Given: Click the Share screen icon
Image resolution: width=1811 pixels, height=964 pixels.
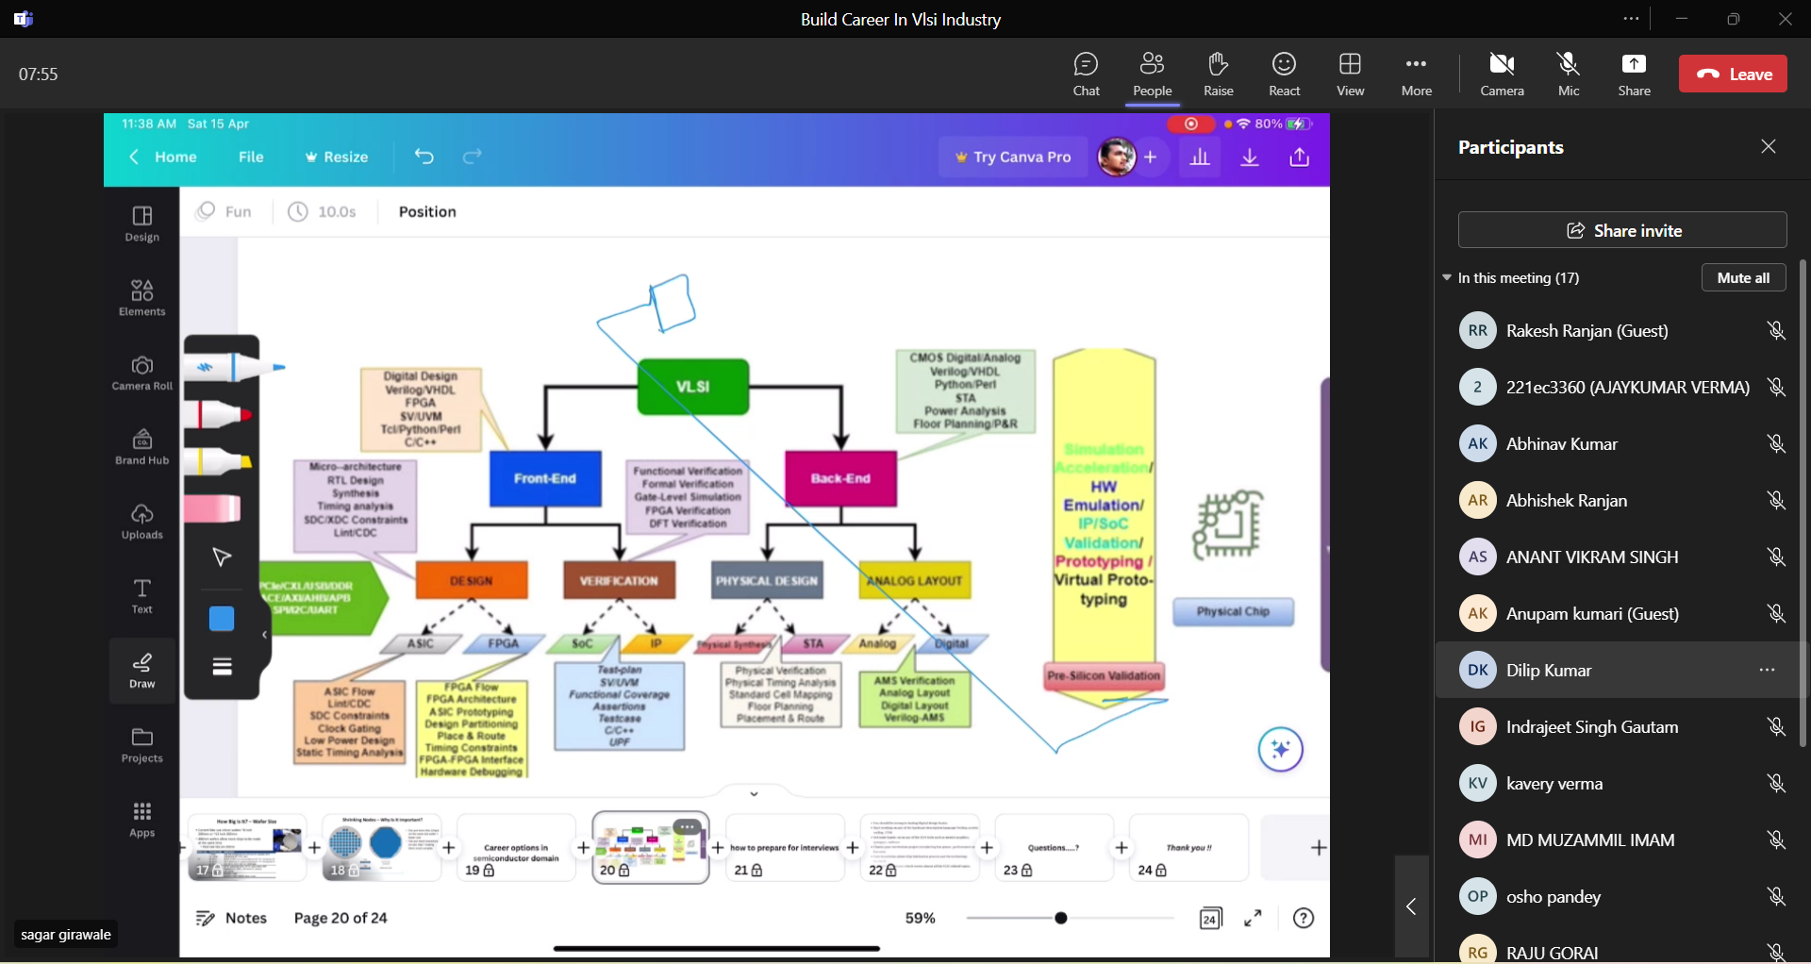Looking at the screenshot, I should point(1634,74).
